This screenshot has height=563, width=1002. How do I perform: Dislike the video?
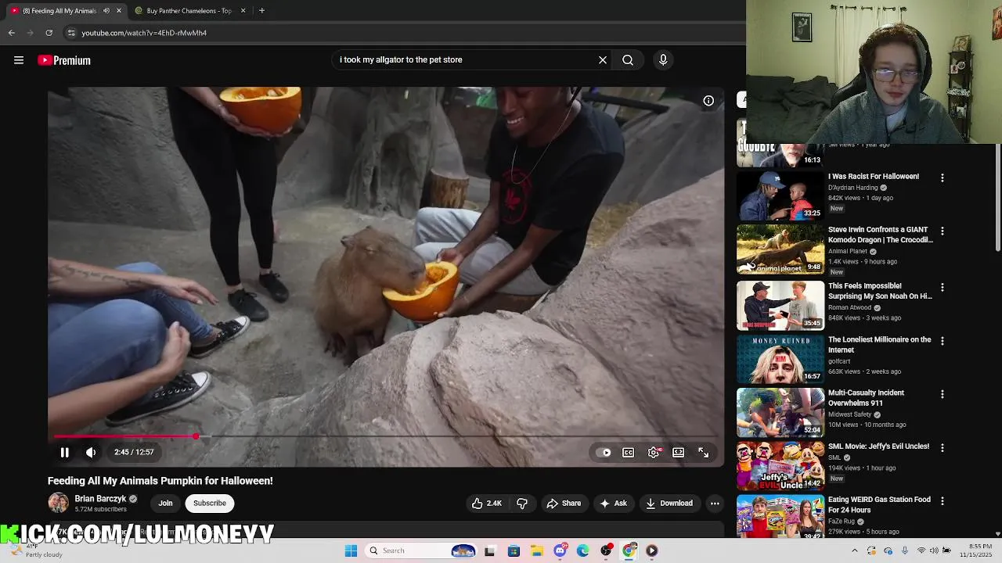tap(522, 504)
